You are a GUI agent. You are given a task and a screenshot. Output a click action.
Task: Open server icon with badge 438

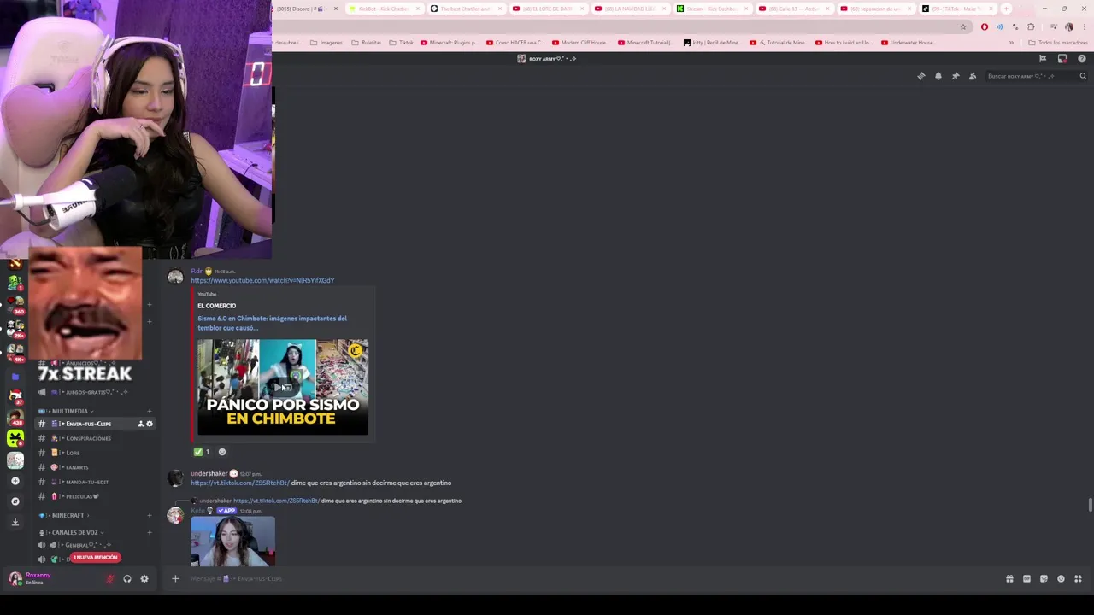click(15, 417)
